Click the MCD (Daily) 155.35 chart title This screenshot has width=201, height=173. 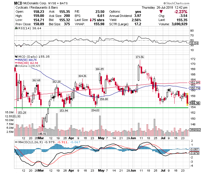(34, 57)
